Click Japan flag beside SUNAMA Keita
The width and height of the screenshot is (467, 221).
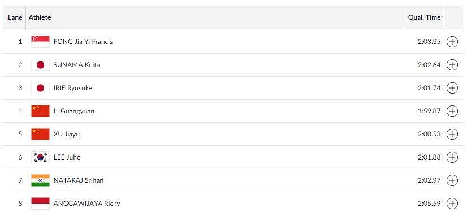(40, 65)
